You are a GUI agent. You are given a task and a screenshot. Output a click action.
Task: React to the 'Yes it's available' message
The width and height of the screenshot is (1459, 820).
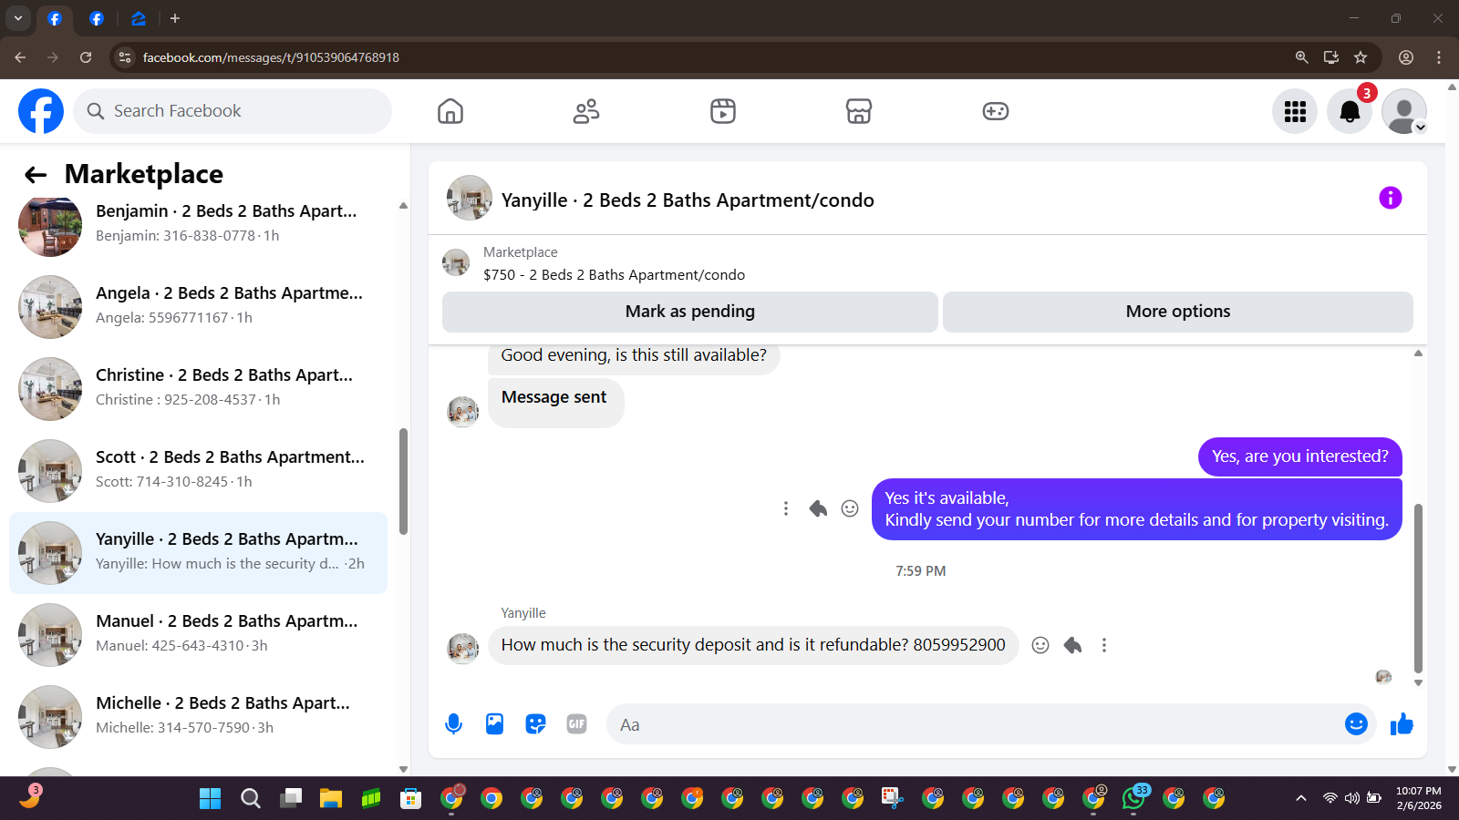click(x=850, y=508)
